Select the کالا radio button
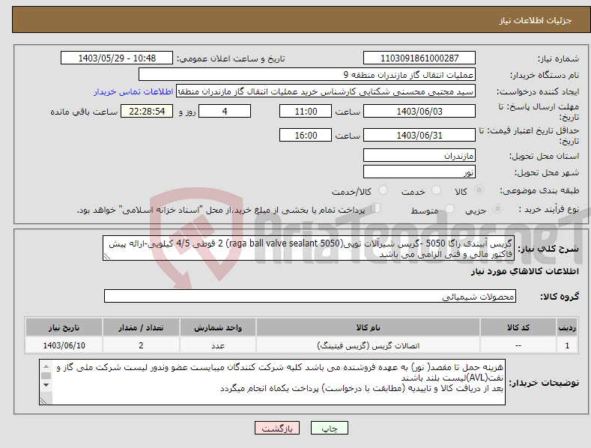Viewport: 591px width, 448px height. [479, 190]
